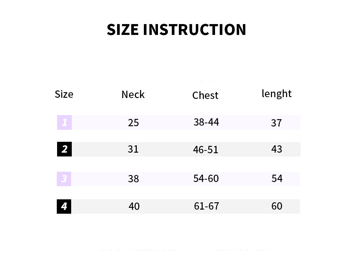Select chest range 38-44
Screen dimensions: 353x278
point(206,122)
